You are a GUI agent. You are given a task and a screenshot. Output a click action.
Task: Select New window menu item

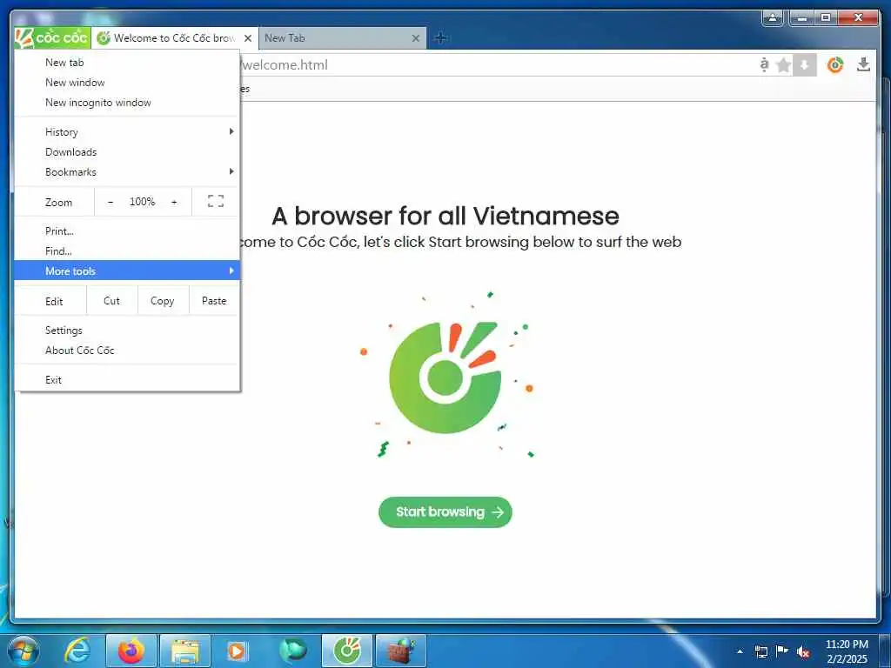(127, 83)
